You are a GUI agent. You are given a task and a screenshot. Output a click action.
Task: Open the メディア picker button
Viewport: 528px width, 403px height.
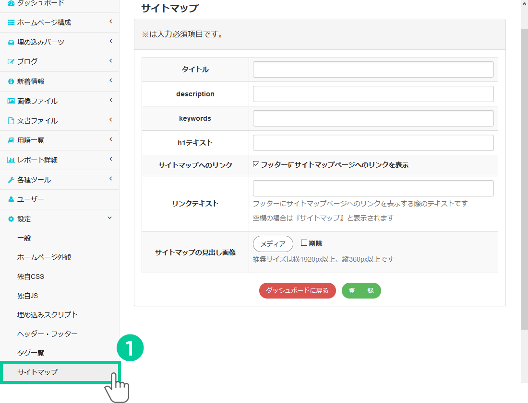tap(273, 244)
